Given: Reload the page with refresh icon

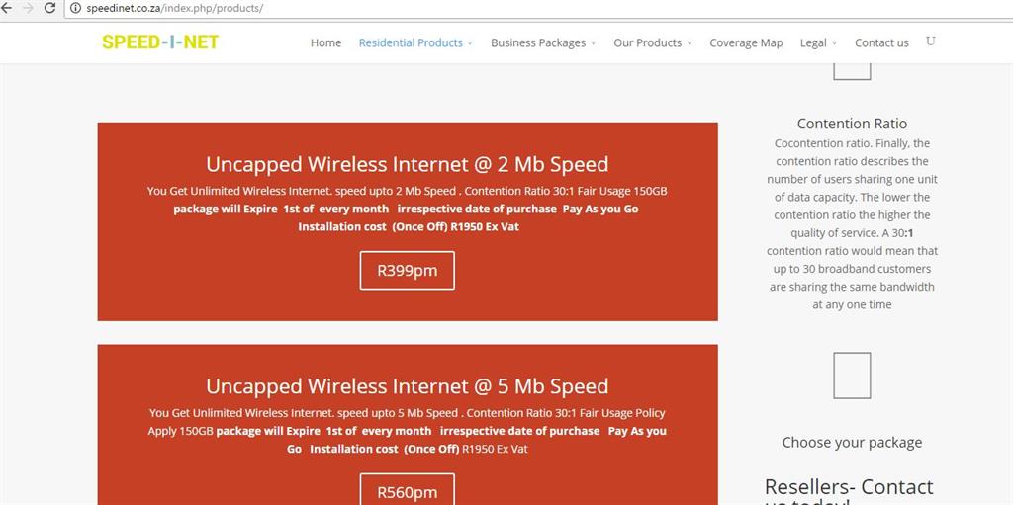Looking at the screenshot, I should pyautogui.click(x=49, y=8).
